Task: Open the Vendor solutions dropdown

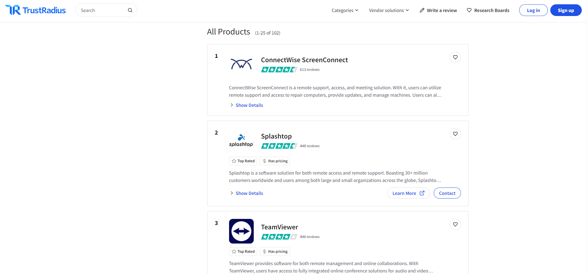Action: (x=389, y=10)
